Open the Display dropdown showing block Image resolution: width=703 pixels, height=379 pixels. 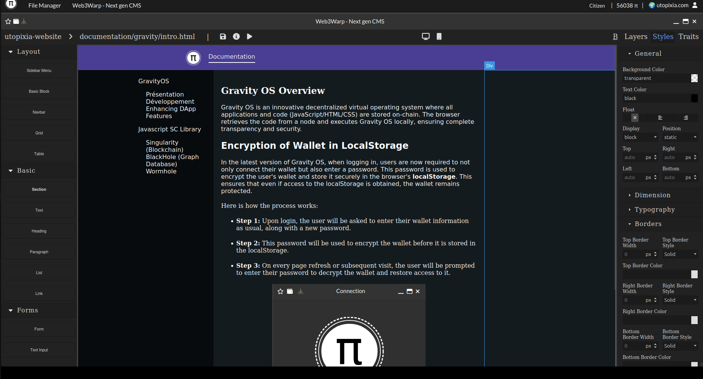pyautogui.click(x=640, y=137)
